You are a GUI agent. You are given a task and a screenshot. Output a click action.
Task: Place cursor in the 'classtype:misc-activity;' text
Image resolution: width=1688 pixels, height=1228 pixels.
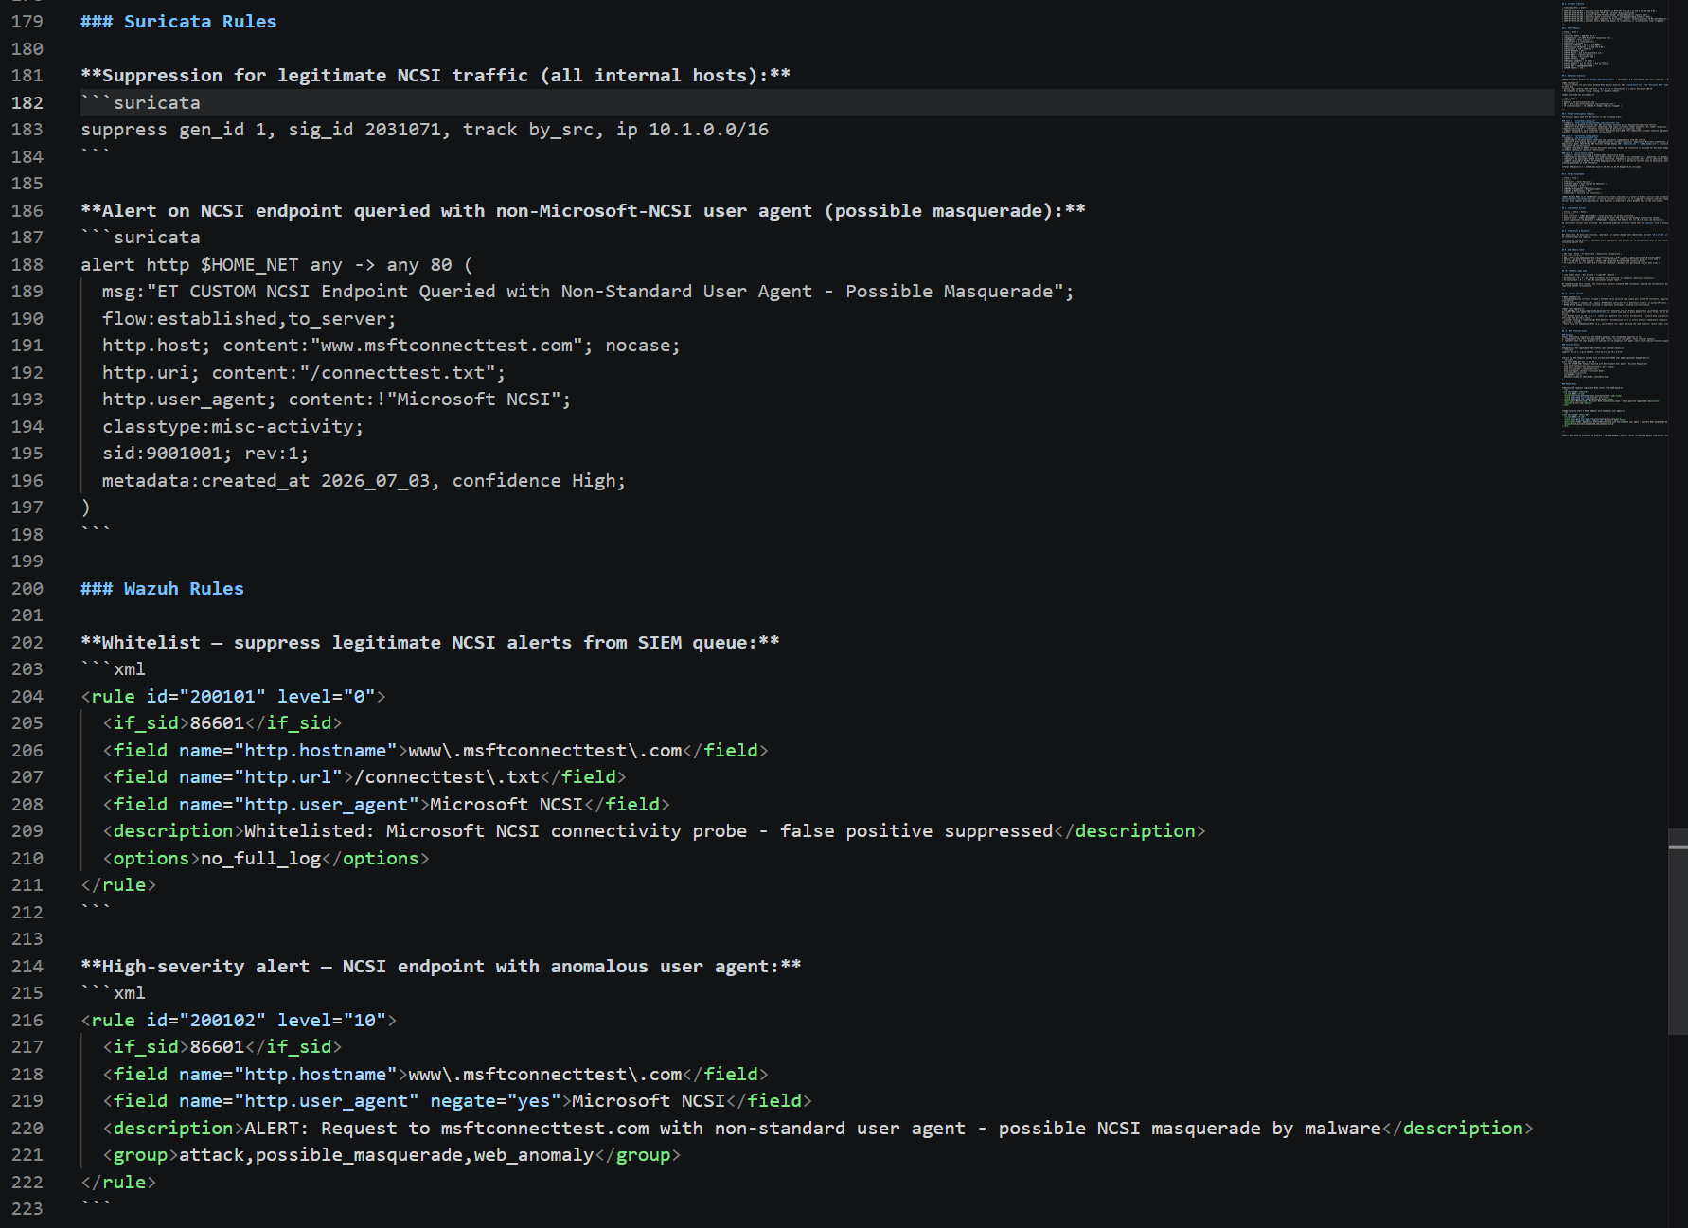click(x=233, y=427)
